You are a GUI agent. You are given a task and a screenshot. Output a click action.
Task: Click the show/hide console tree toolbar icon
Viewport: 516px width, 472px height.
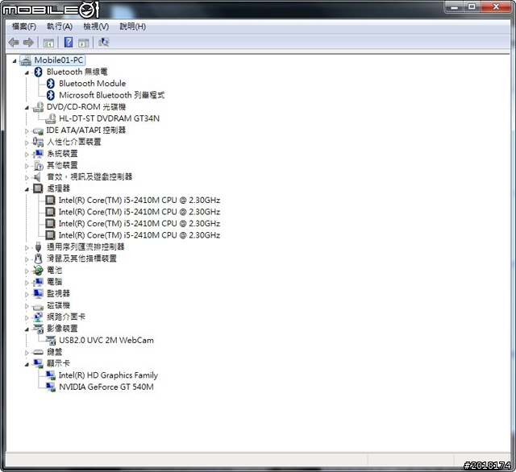(48, 43)
